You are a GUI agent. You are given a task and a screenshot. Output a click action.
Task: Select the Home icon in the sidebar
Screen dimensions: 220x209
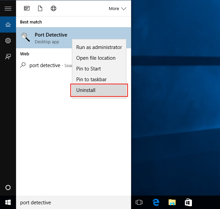[8, 24]
